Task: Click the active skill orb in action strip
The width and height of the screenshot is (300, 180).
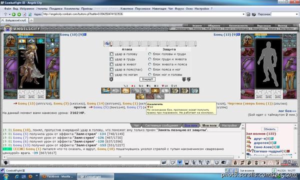Action: tap(107, 43)
